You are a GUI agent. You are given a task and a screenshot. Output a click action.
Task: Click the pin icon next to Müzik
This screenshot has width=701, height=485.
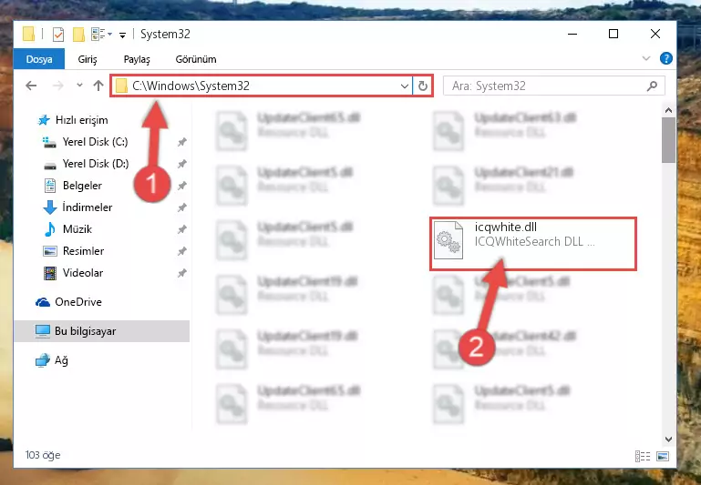[x=182, y=229]
